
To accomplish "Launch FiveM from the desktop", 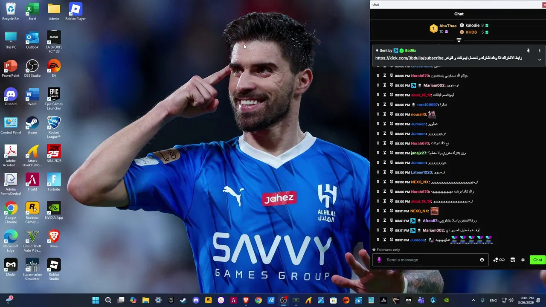I will tap(32, 182).
